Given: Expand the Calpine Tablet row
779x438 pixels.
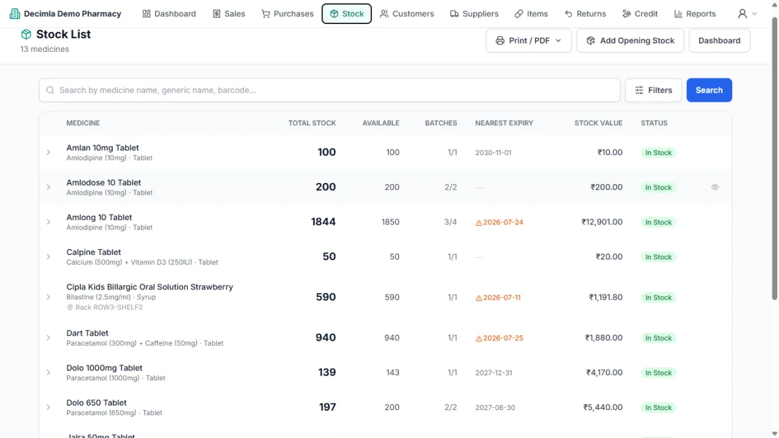Looking at the screenshot, I should pyautogui.click(x=48, y=257).
